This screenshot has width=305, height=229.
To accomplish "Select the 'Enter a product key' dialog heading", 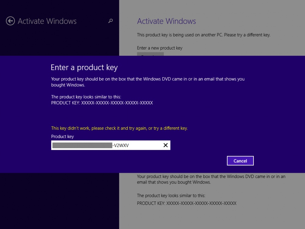I will pyautogui.click(x=84, y=67).
